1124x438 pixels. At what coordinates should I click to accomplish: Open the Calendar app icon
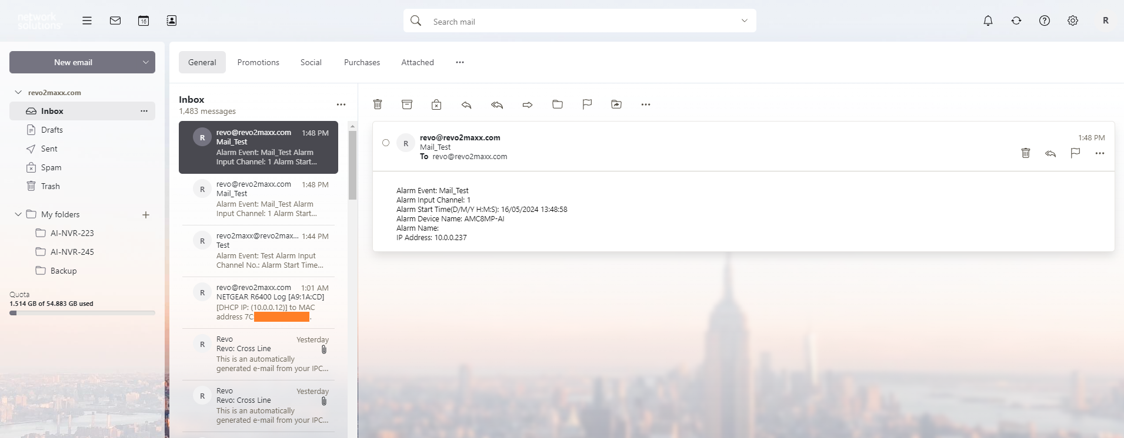coord(144,21)
